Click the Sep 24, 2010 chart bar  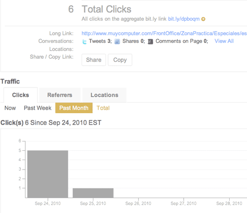[48, 174]
